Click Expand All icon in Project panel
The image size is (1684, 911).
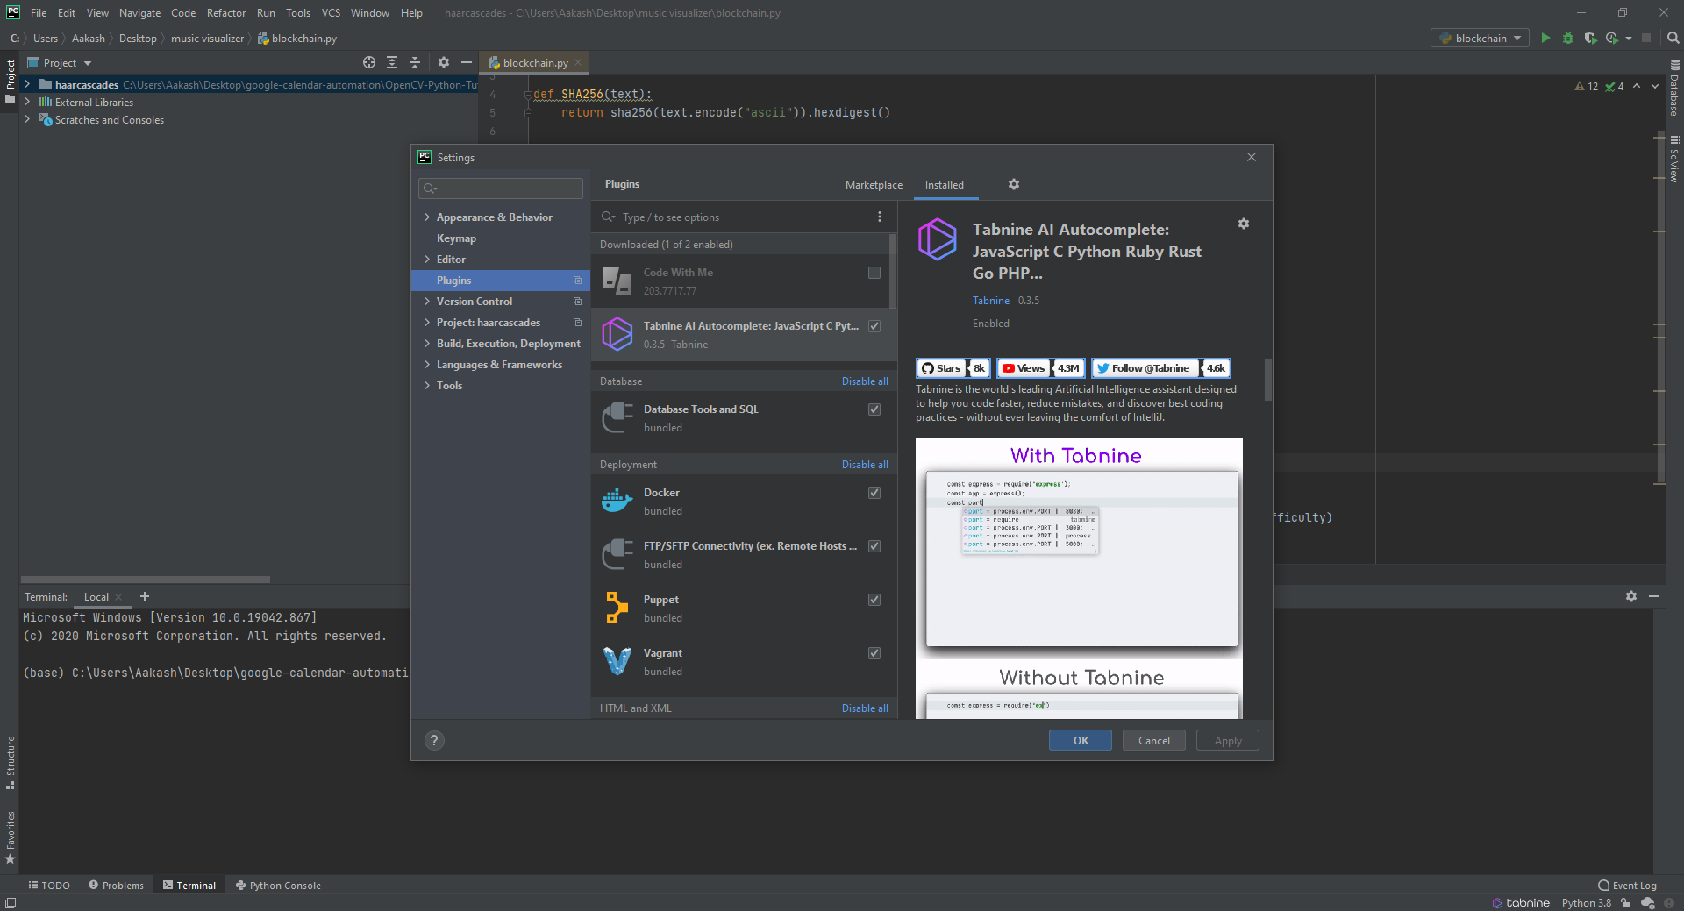[x=392, y=62]
